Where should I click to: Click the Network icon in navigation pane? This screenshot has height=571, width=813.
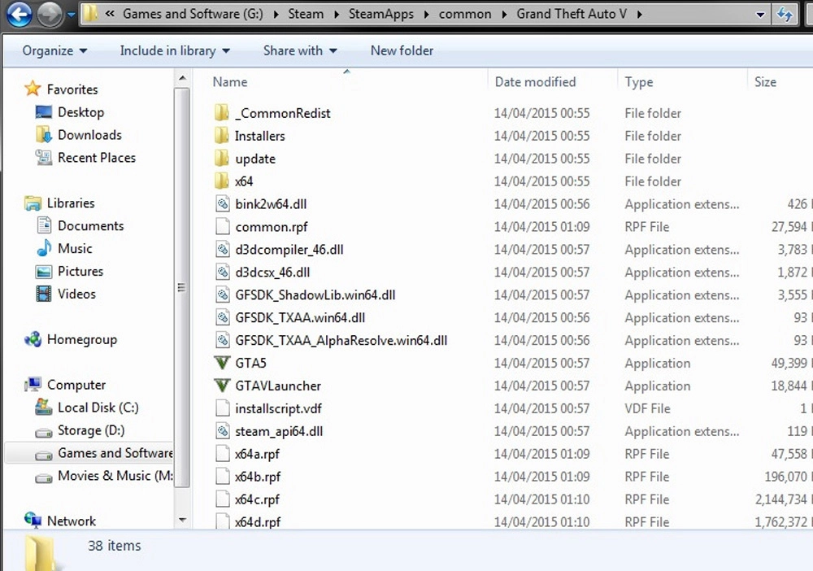[33, 520]
